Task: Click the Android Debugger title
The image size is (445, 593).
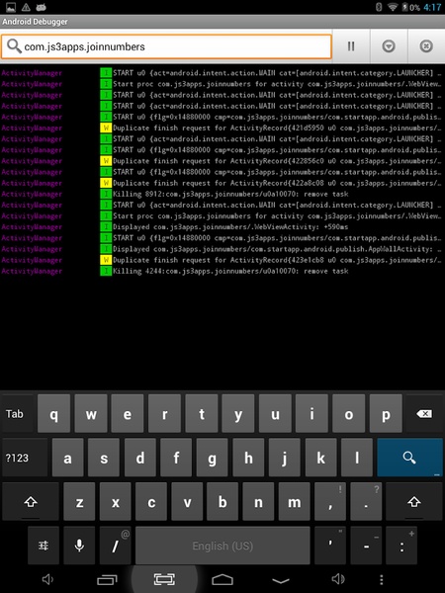Action: (x=35, y=22)
